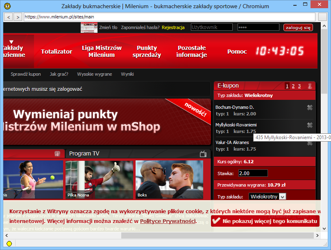Screen dimensions: 331x250
Task: Open the tennis player thumbnail
Action: [x=33, y=180]
